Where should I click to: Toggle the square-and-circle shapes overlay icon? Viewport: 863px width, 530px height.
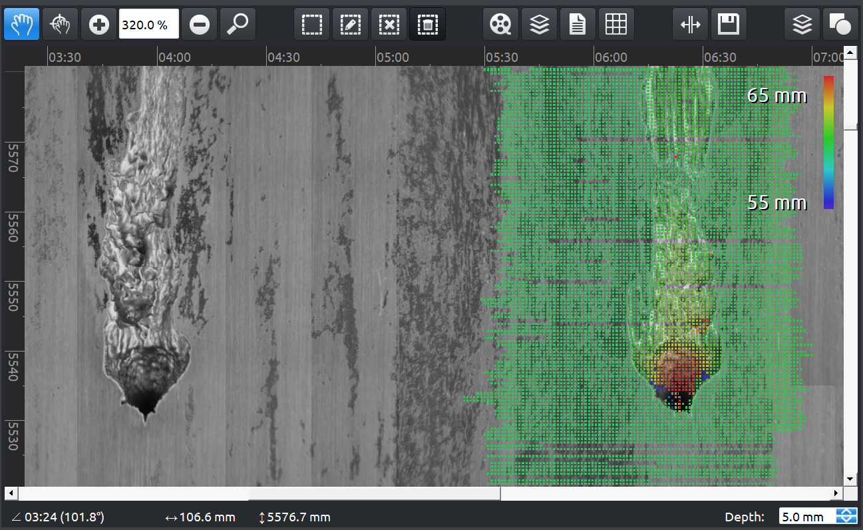(x=840, y=25)
